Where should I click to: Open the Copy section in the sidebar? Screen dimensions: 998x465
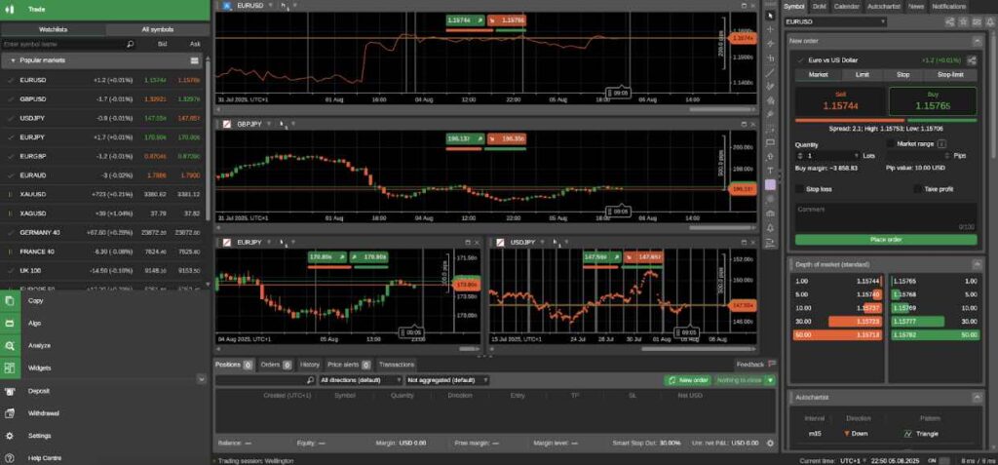coord(36,300)
